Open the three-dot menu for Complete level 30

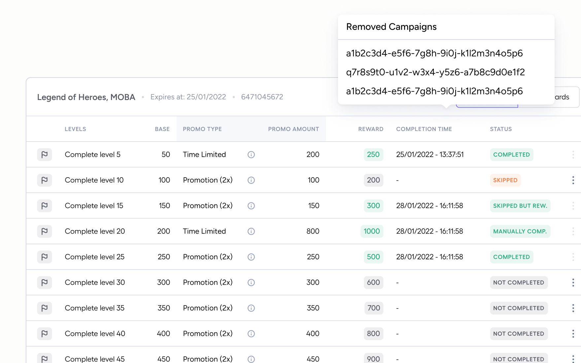[573, 282]
